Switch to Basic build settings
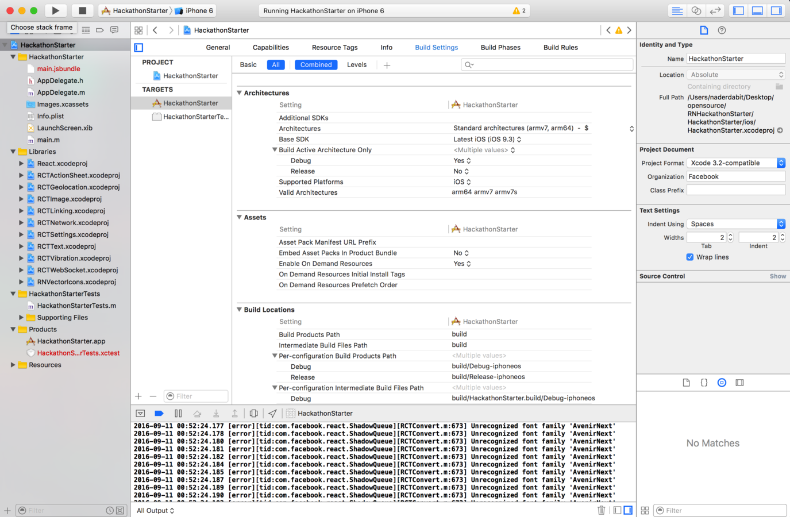This screenshot has height=517, width=790. 248,65
